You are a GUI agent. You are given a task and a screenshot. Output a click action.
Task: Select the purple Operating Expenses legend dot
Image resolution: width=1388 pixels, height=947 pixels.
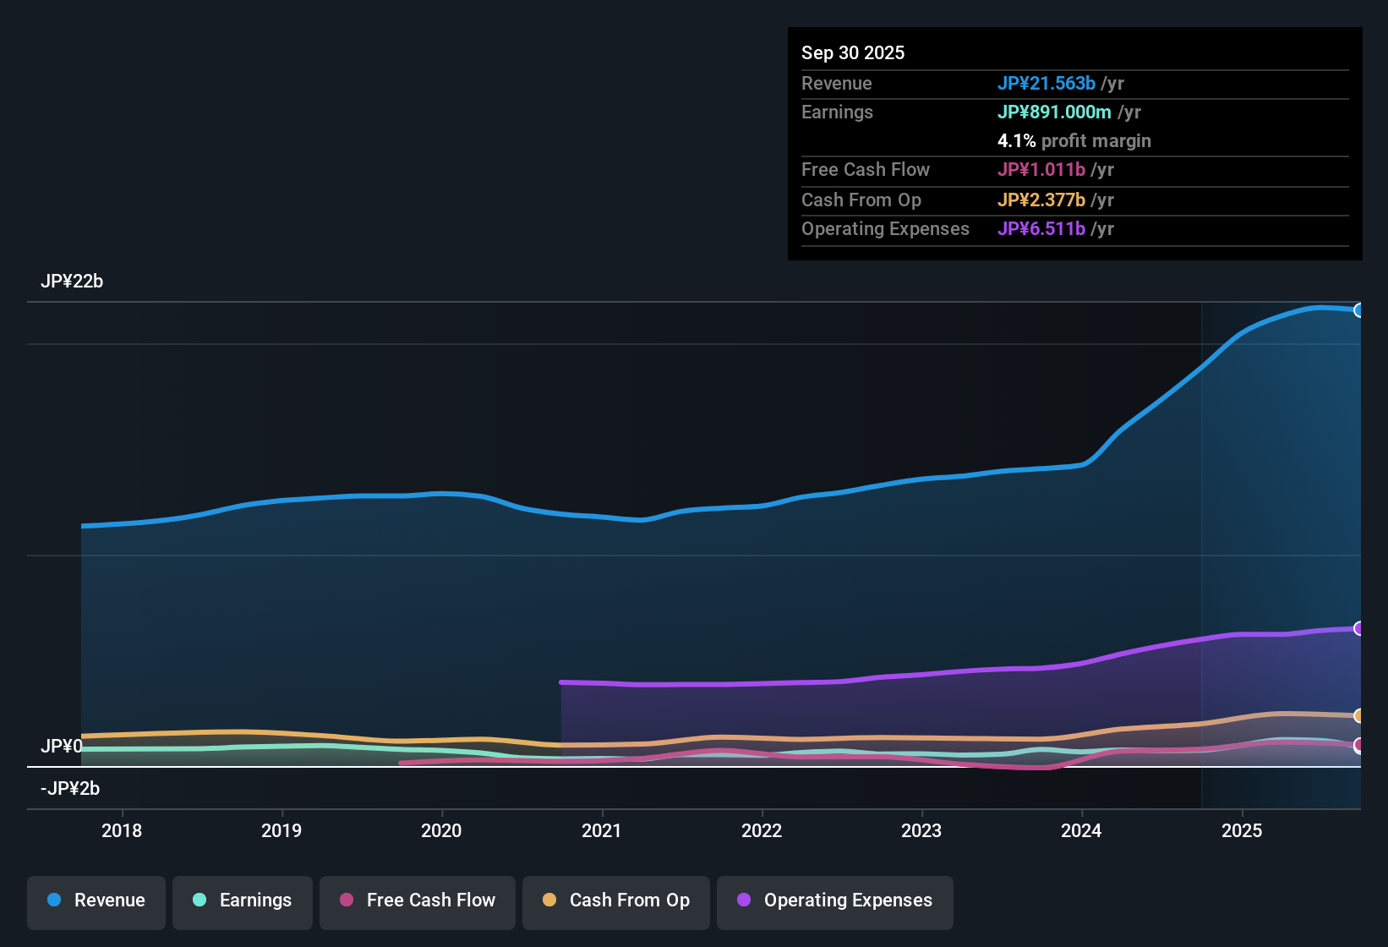[744, 900]
